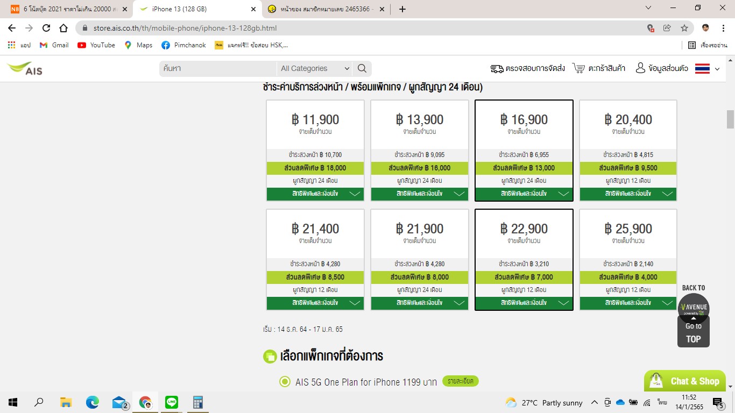Image resolution: width=735 pixels, height=413 pixels.
Task: Click the browser home icon
Action: [63, 28]
